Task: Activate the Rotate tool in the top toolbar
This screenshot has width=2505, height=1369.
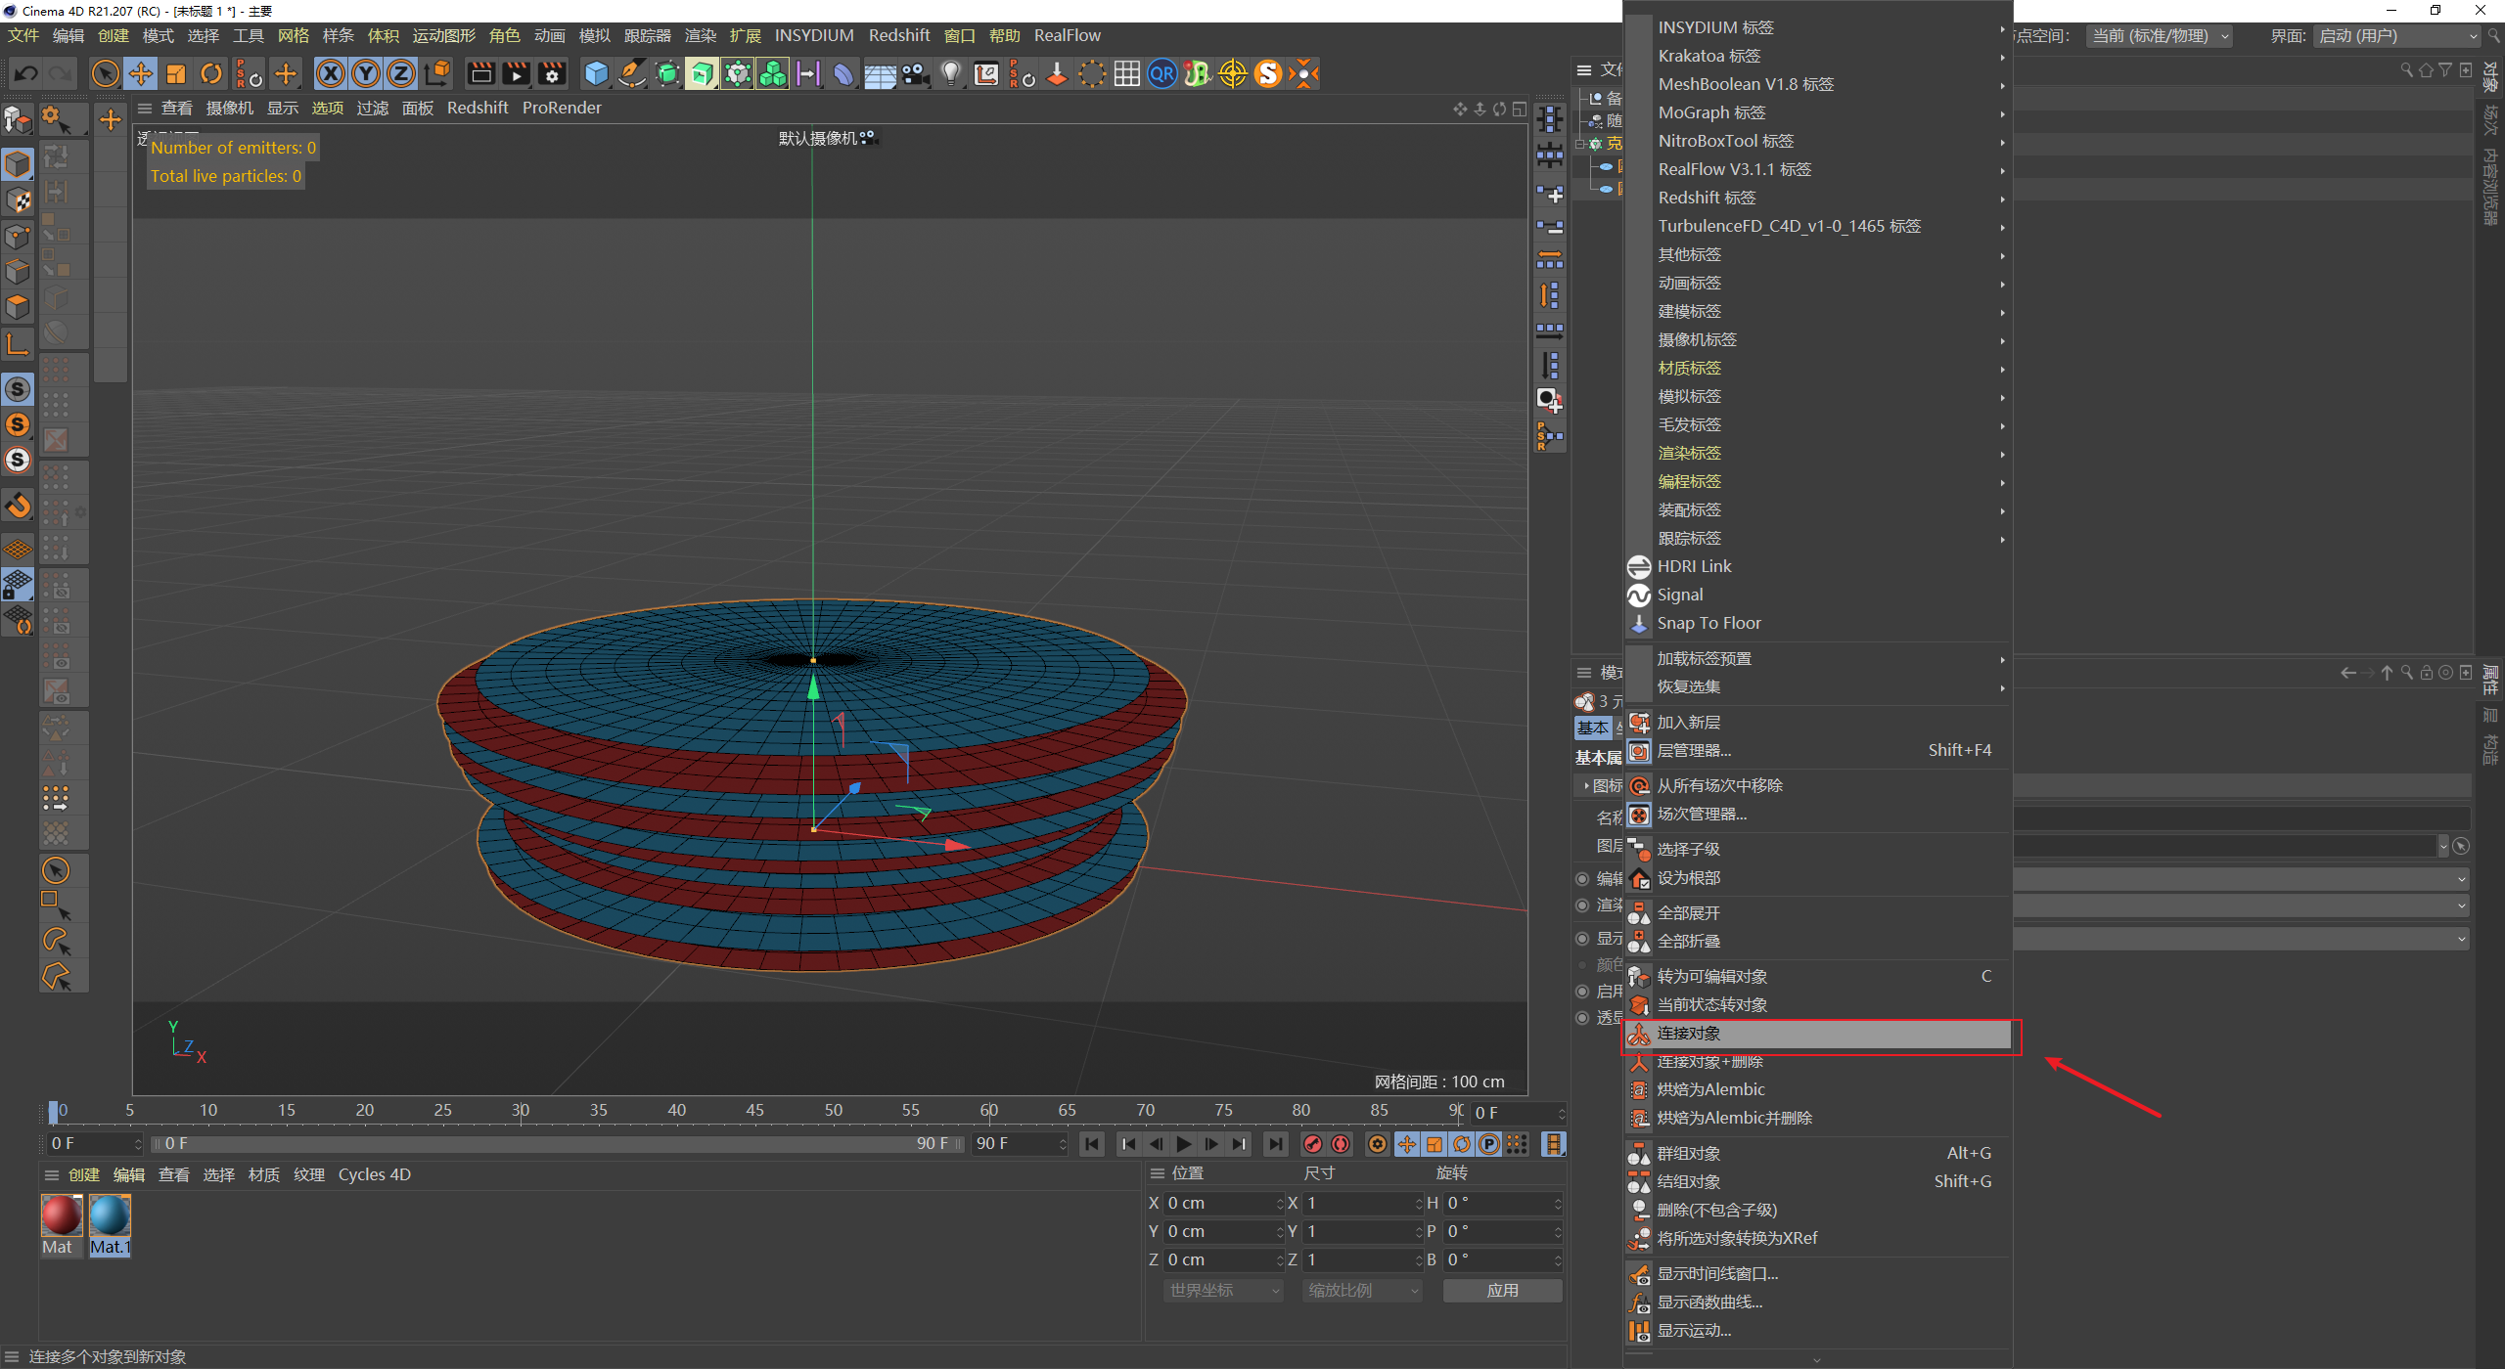Action: pyautogui.click(x=211, y=73)
